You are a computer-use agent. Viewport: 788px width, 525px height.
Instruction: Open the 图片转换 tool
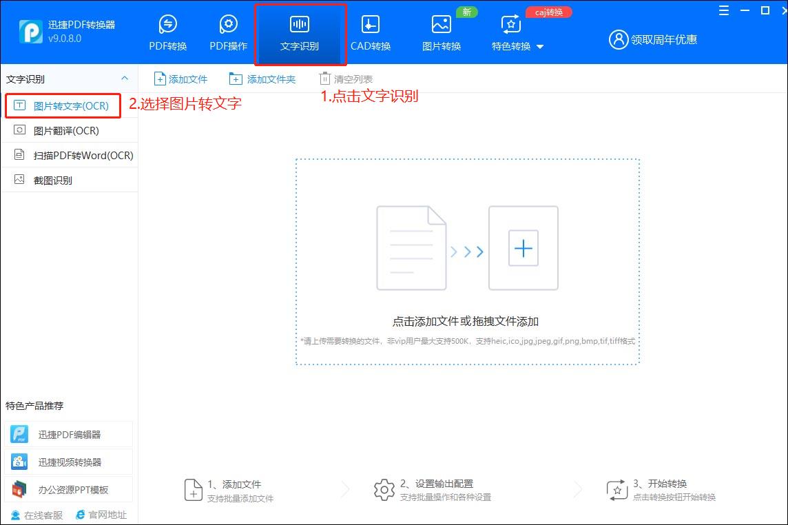click(441, 31)
